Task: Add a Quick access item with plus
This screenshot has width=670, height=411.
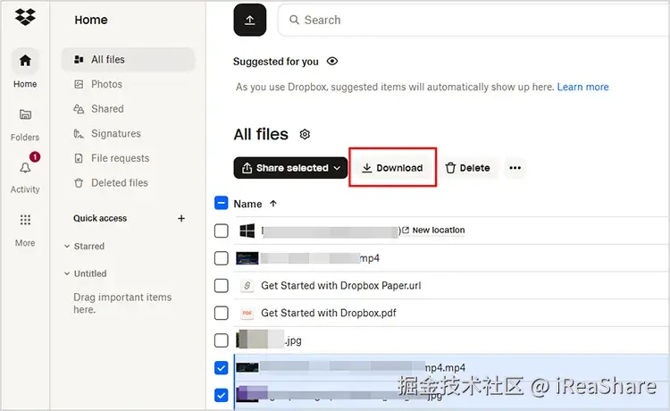Action: (181, 218)
